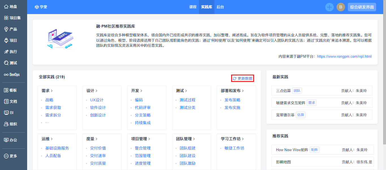Image resolution: width=386 pixels, height=170 pixels.
Task: Open the 代码评审 practice link
Action: 143,108
